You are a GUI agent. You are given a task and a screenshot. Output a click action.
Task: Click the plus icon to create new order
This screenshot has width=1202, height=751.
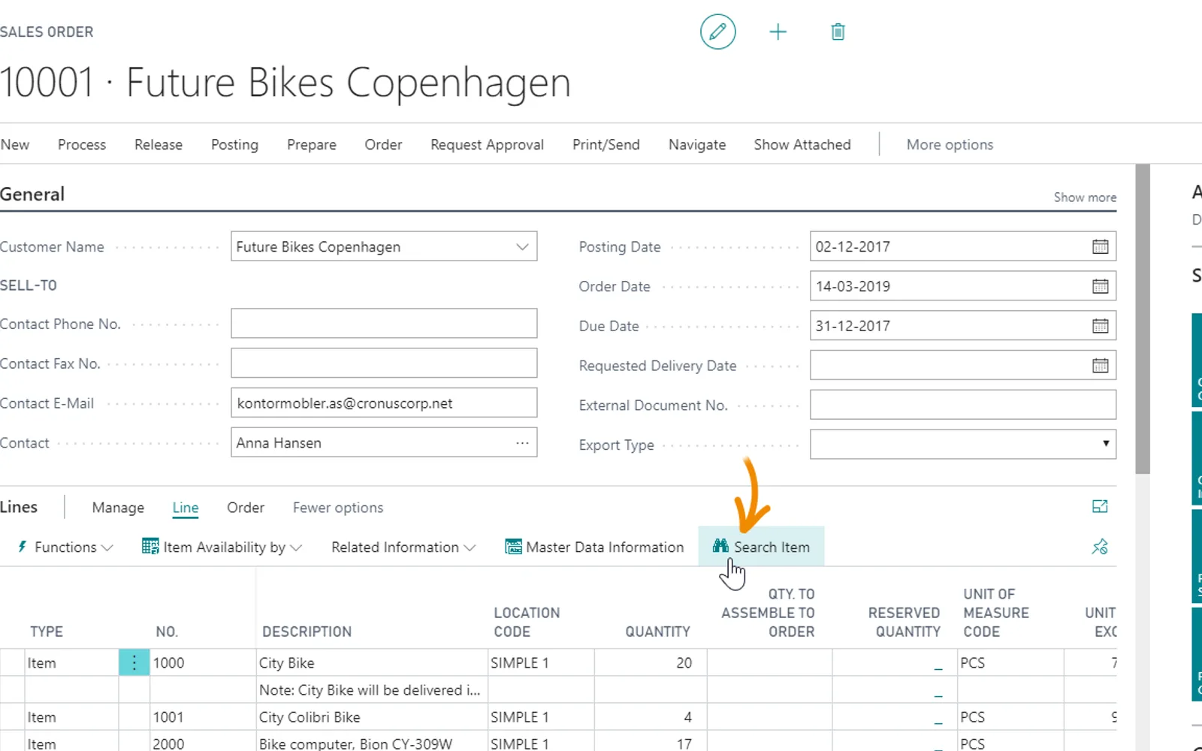coord(778,32)
